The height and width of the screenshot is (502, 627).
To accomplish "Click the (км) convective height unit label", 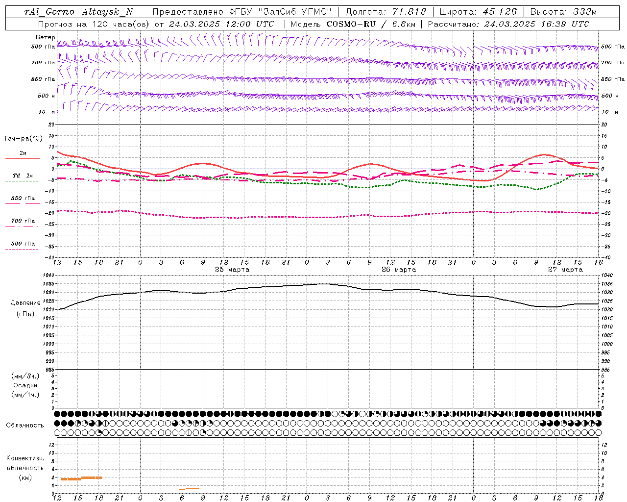I will [25, 477].
